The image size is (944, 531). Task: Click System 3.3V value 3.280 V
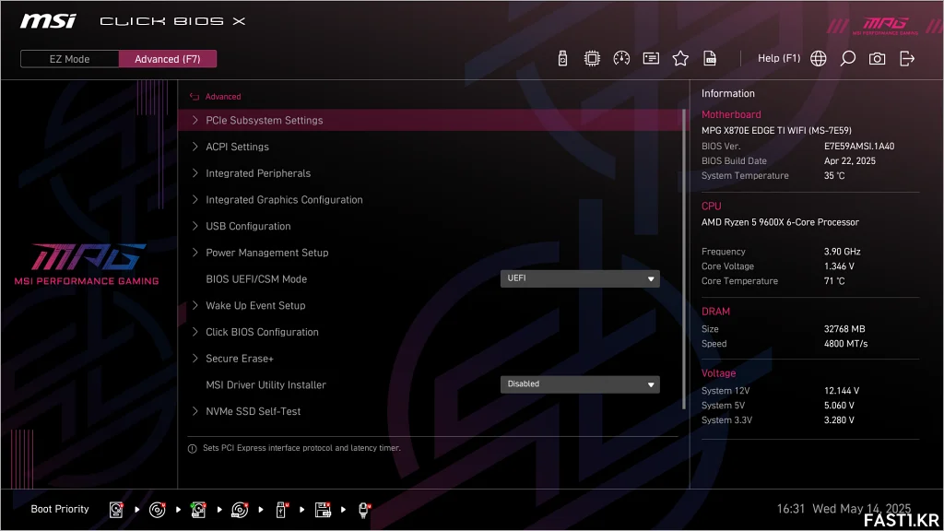tap(839, 420)
